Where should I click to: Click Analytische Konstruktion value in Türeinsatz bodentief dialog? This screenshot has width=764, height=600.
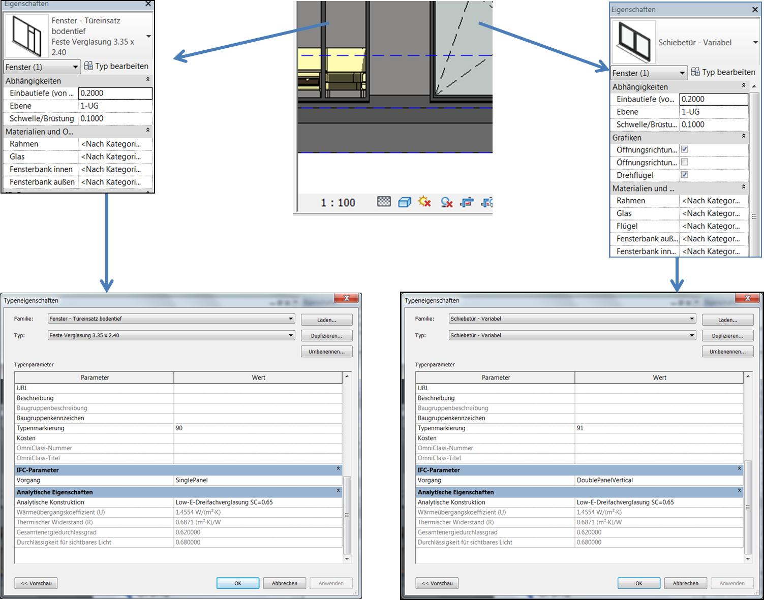(258, 502)
